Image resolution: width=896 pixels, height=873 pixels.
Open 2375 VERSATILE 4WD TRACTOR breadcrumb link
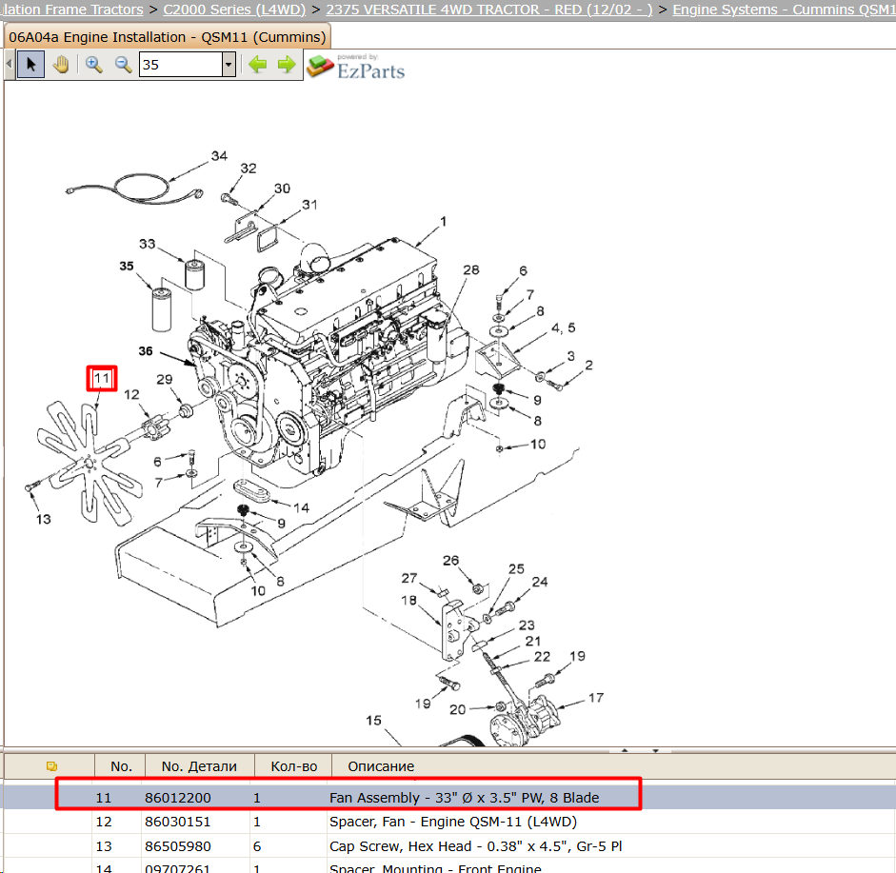[x=489, y=10]
